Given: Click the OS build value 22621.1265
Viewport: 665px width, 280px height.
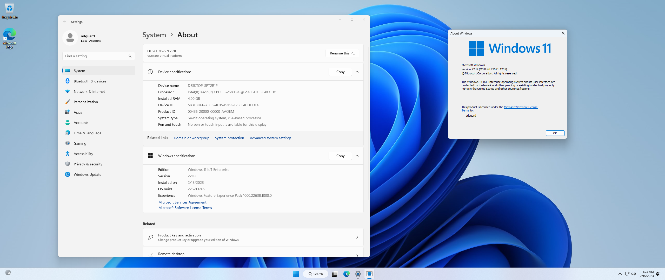Looking at the screenshot, I should (196, 189).
